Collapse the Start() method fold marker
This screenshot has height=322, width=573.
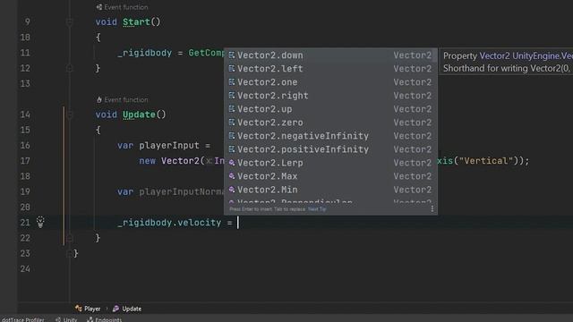click(69, 21)
